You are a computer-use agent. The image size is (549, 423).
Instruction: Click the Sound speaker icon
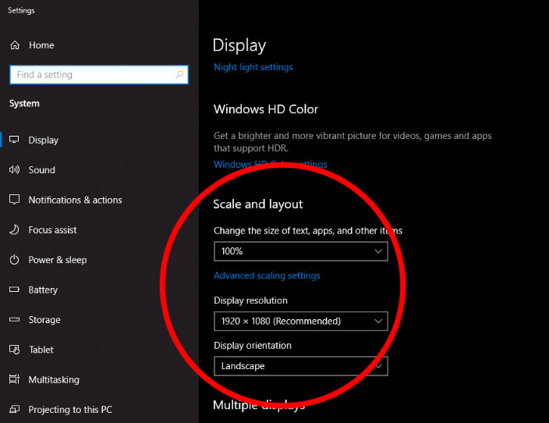tap(14, 170)
